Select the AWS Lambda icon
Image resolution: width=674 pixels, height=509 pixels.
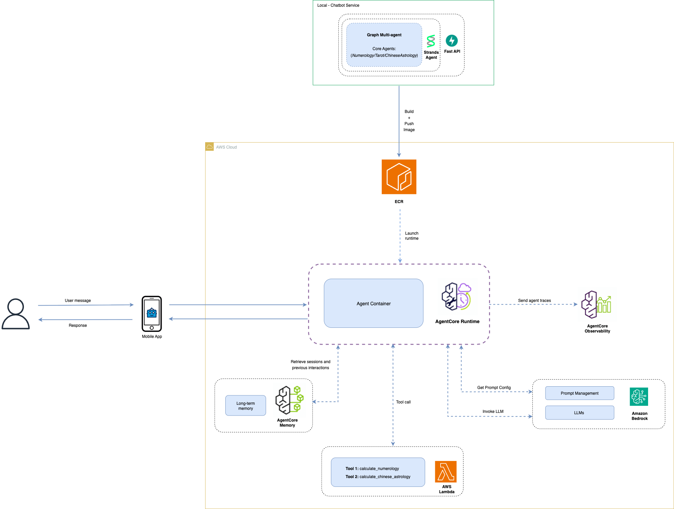[x=446, y=471]
